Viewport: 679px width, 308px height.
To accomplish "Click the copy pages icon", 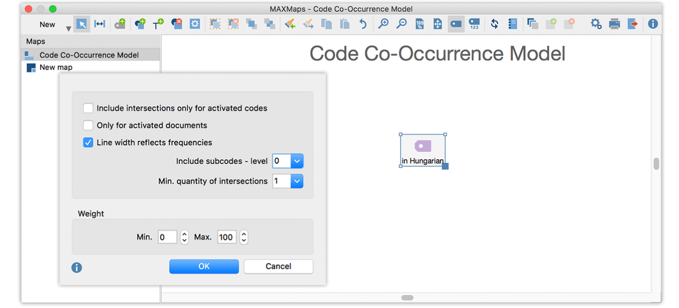I will [x=327, y=24].
